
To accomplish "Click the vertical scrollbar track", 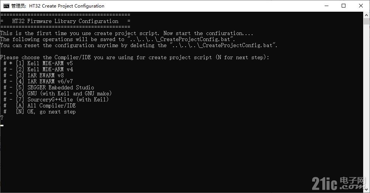I will [x=366, y=106].
